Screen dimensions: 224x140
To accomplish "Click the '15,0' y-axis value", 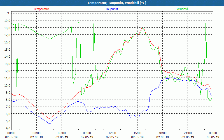I will pyautogui.click(x=7, y=50).
